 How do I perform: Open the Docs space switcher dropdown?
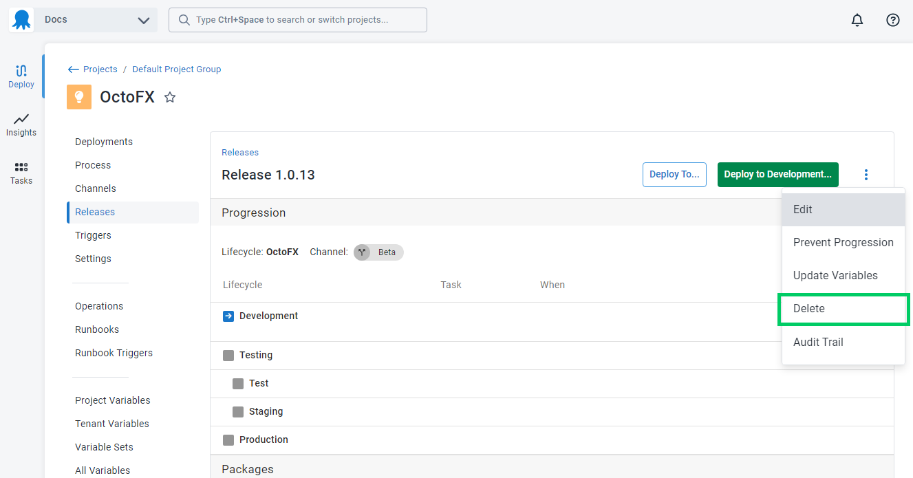point(96,20)
